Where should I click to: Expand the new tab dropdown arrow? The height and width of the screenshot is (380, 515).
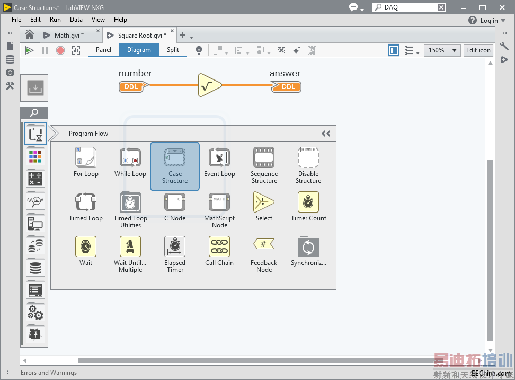click(191, 38)
